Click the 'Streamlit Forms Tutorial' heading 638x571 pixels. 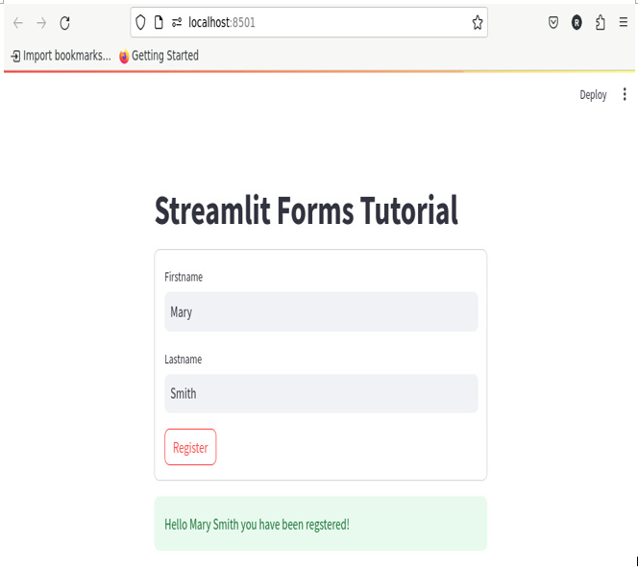[x=307, y=211]
